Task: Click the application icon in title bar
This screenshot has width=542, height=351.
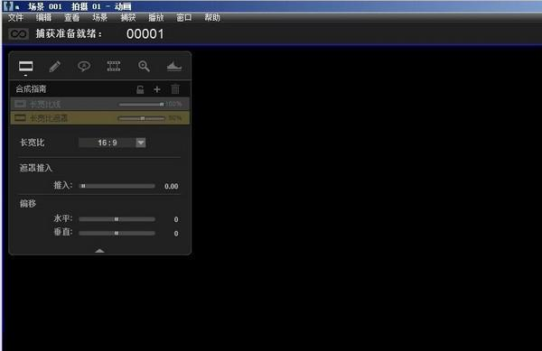Action: point(8,6)
